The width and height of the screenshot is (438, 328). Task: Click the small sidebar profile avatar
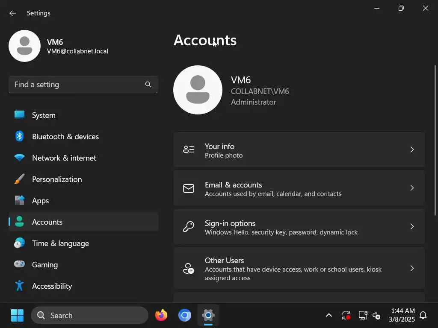pyautogui.click(x=24, y=46)
